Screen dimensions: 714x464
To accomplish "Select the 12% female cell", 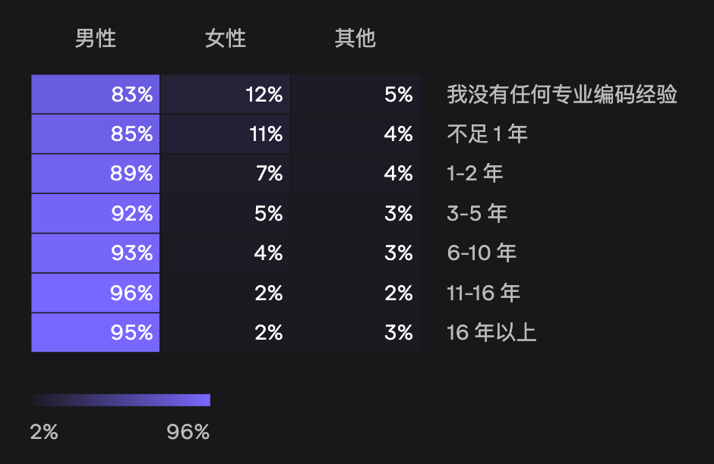I will pos(225,94).
